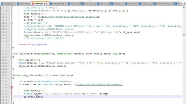
Task: Click 'PrintToServer' on line 1214
Action: pyautogui.click(x=33, y=11)
